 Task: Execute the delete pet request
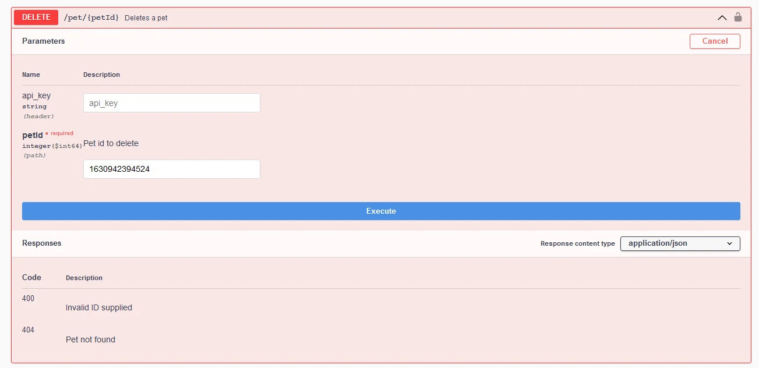point(381,211)
